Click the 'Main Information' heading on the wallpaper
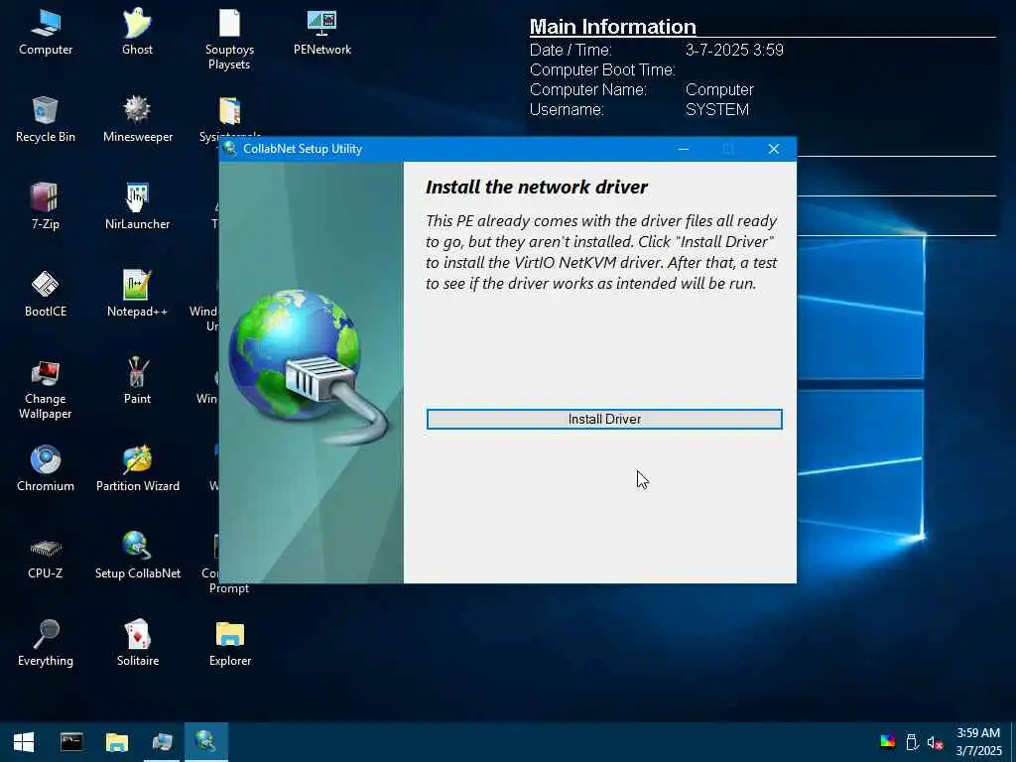Image resolution: width=1016 pixels, height=762 pixels. (613, 27)
